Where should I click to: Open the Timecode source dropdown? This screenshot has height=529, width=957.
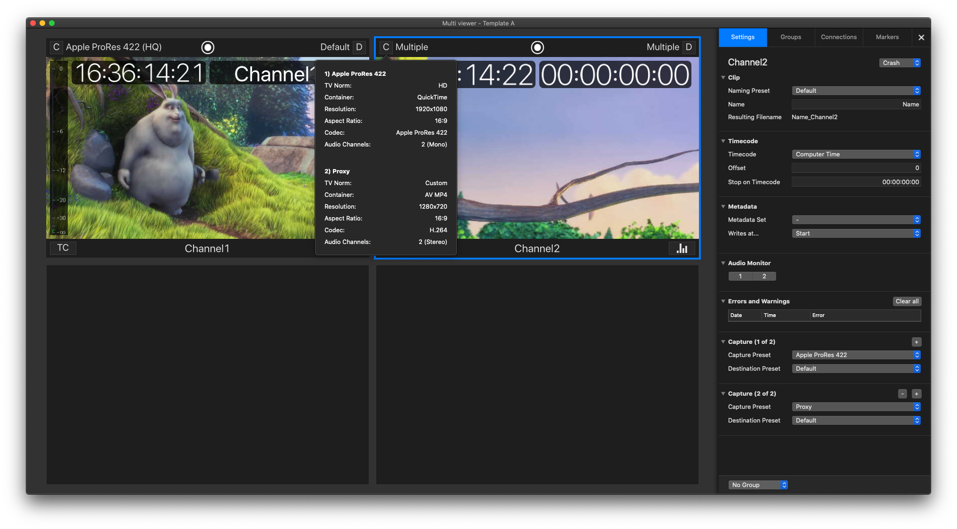pyautogui.click(x=856, y=155)
